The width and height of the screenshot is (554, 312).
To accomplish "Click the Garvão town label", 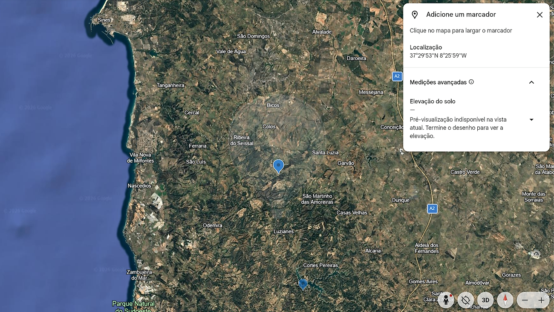I will [x=346, y=163].
